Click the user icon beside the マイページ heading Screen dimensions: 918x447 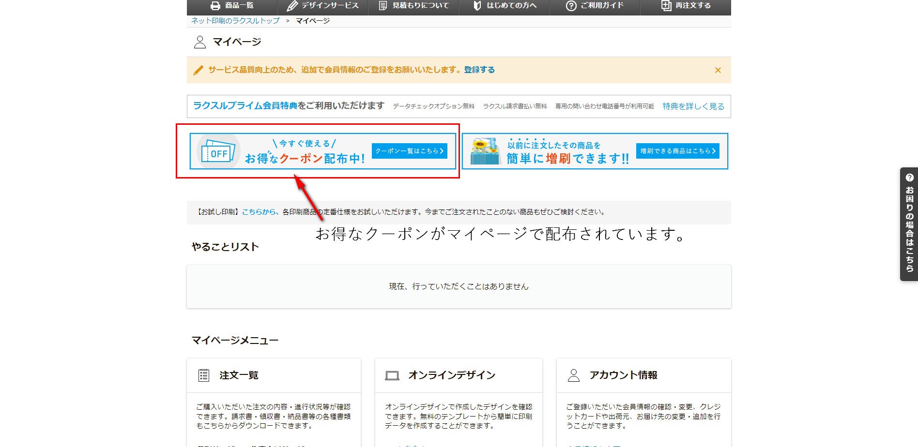(x=199, y=42)
